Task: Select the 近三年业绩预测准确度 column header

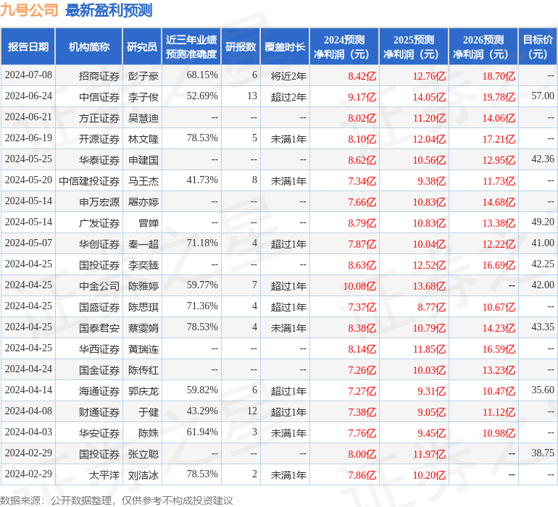Action: coord(191,46)
